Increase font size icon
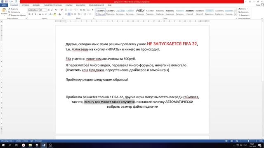The height and width of the screenshot is (148, 264). click(x=49, y=10)
